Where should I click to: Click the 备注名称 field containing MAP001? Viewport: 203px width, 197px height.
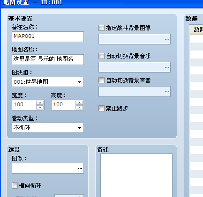48,37
